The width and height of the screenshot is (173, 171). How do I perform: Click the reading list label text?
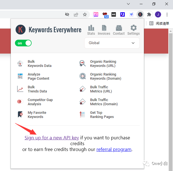pyautogui.click(x=162, y=23)
